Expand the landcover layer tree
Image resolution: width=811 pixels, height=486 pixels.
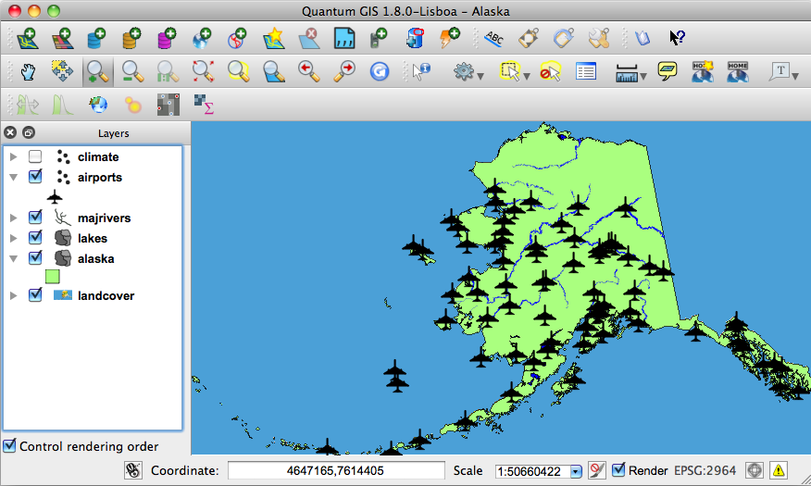coord(13,296)
